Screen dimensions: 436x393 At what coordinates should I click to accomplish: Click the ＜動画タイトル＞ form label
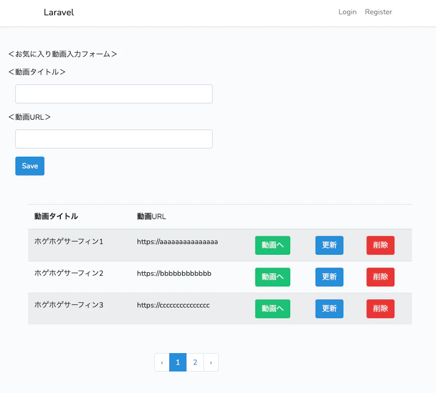[x=37, y=72]
